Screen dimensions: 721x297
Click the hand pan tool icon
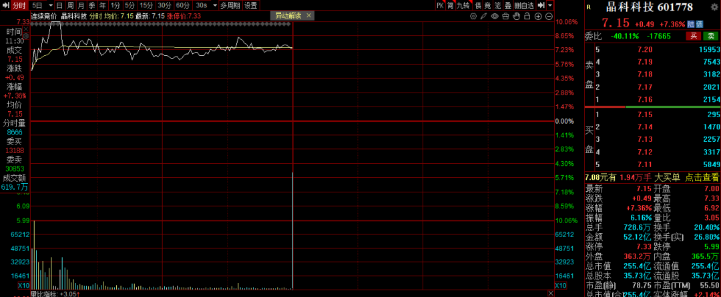[x=516, y=15]
